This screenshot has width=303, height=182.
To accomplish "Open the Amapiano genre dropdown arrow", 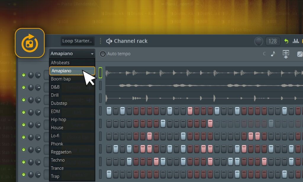I will (92, 54).
